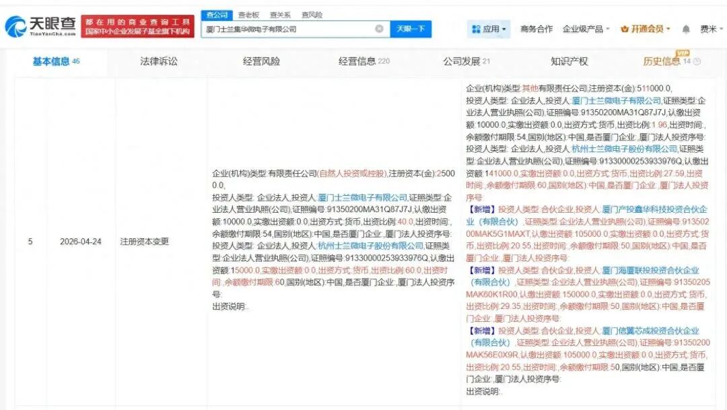The image size is (727, 410).
Task: Click the Tianyancha logo
Action: (40, 27)
